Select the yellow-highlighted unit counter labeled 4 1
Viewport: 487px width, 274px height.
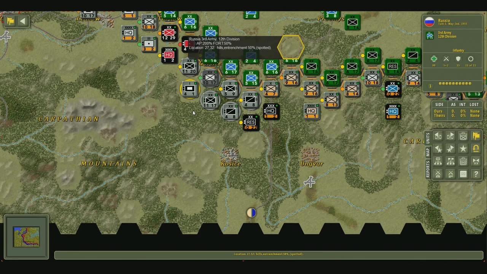point(189,89)
